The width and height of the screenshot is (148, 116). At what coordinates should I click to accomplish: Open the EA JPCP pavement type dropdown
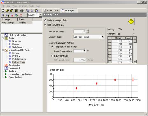pyautogui.click(x=40, y=15)
